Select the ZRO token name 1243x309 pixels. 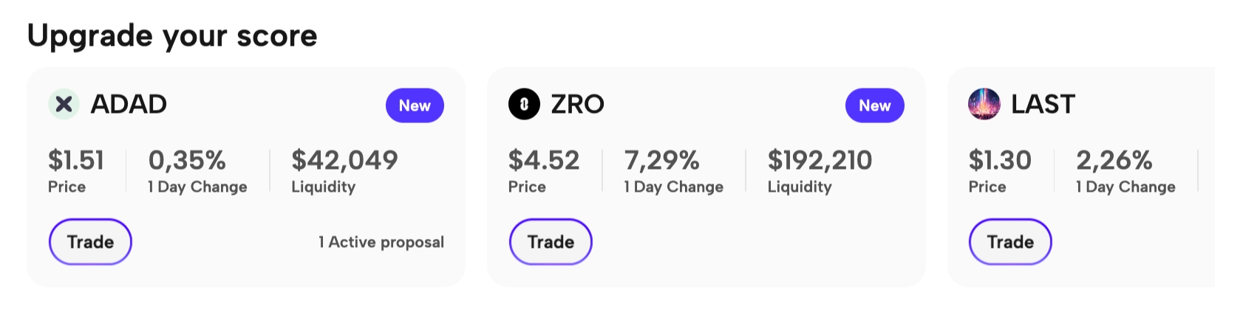(x=577, y=104)
